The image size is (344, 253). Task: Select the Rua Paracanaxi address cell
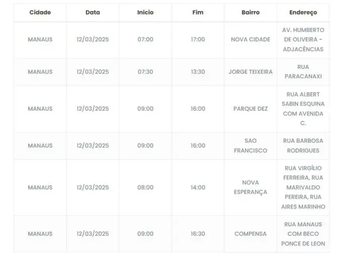point(303,72)
